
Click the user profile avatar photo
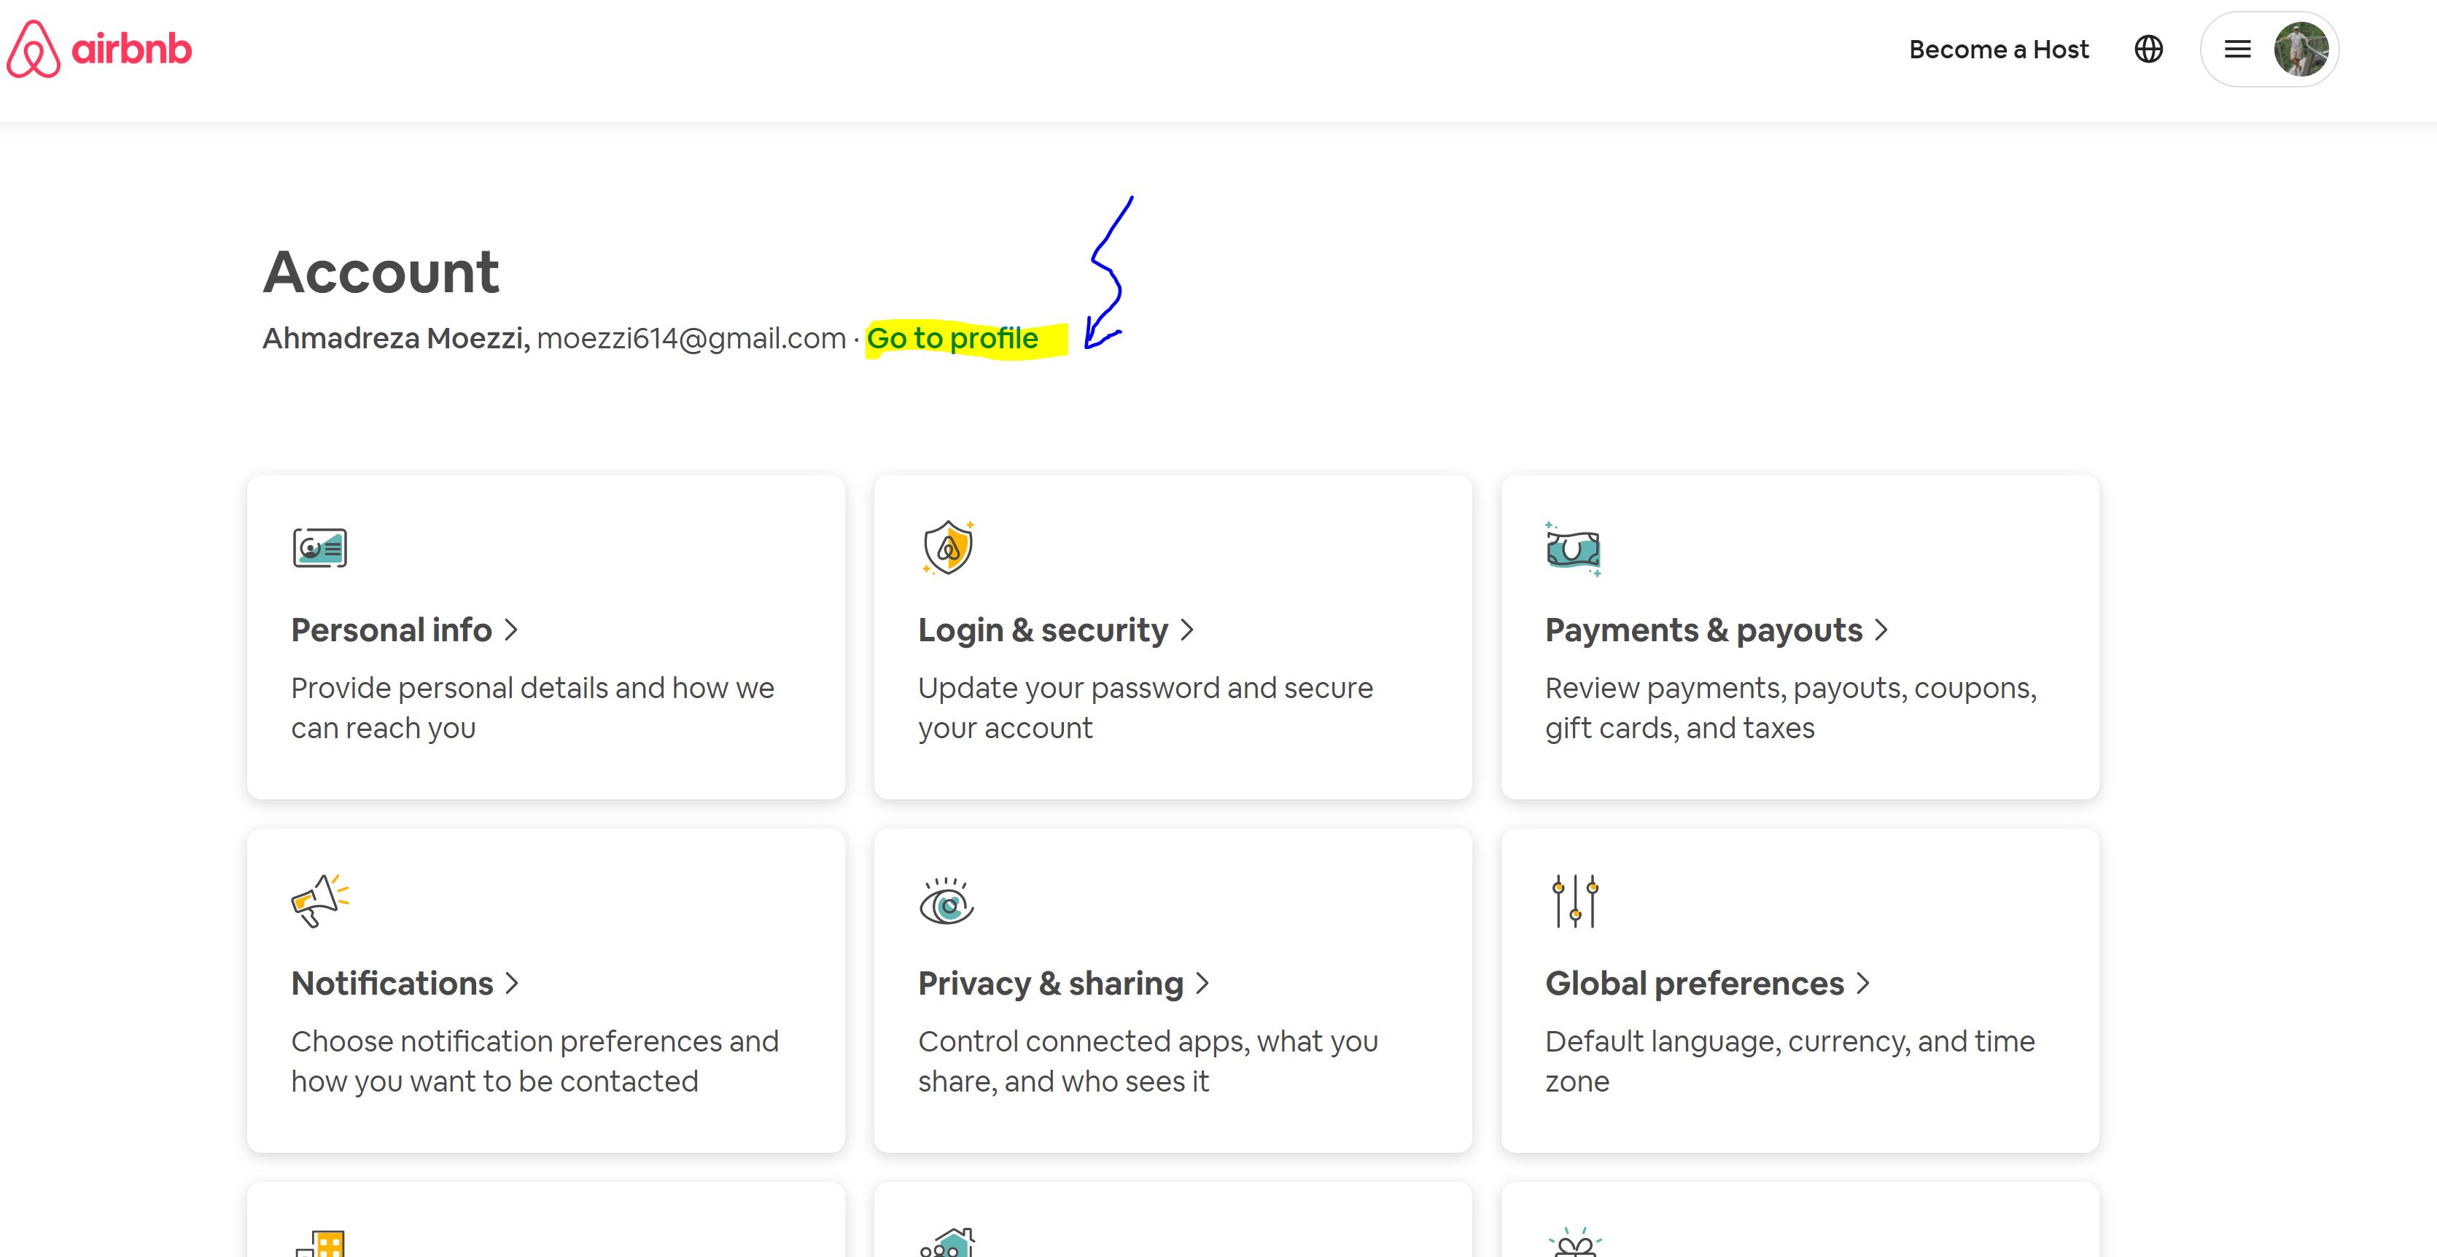pyautogui.click(x=2301, y=49)
